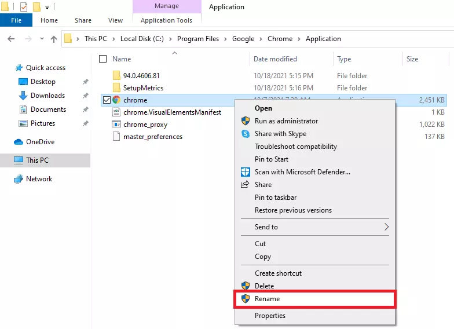Click the Pictures icon in sidebar
Image resolution: width=454 pixels, height=329 pixels.
[23, 123]
